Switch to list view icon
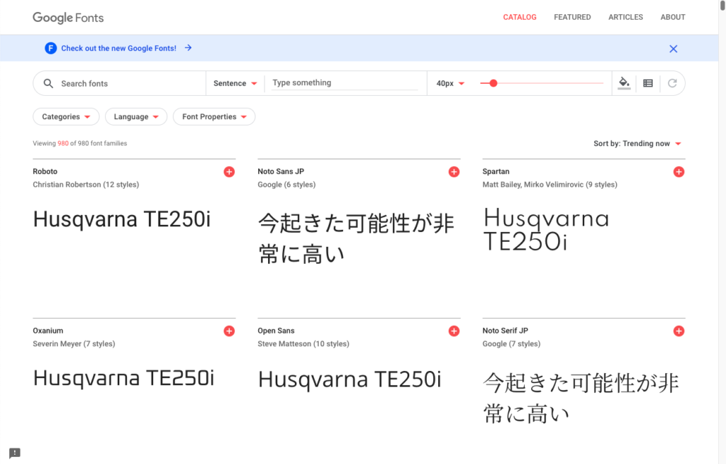This screenshot has width=726, height=464. pos(648,84)
